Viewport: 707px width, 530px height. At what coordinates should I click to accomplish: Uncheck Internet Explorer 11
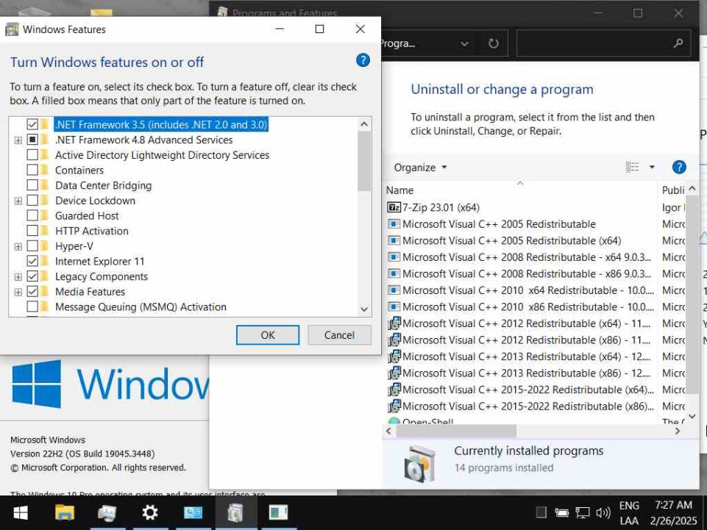32,262
